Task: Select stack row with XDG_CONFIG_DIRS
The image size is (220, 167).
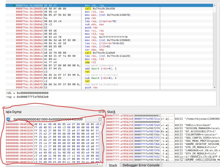Action: [163, 138]
